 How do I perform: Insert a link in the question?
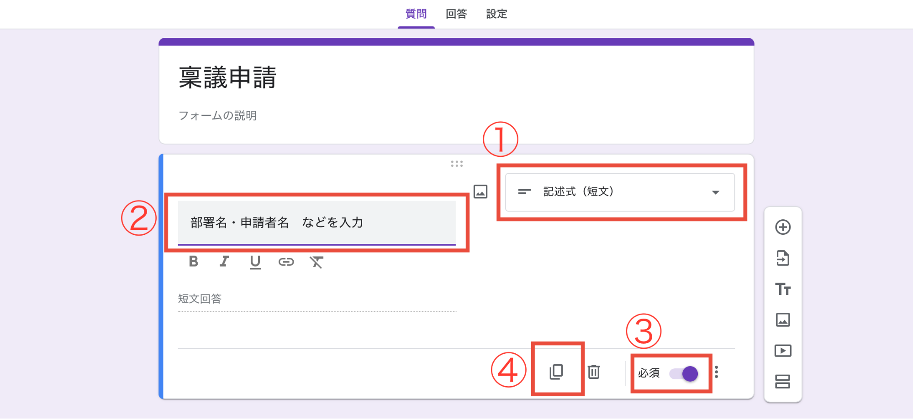pos(286,262)
